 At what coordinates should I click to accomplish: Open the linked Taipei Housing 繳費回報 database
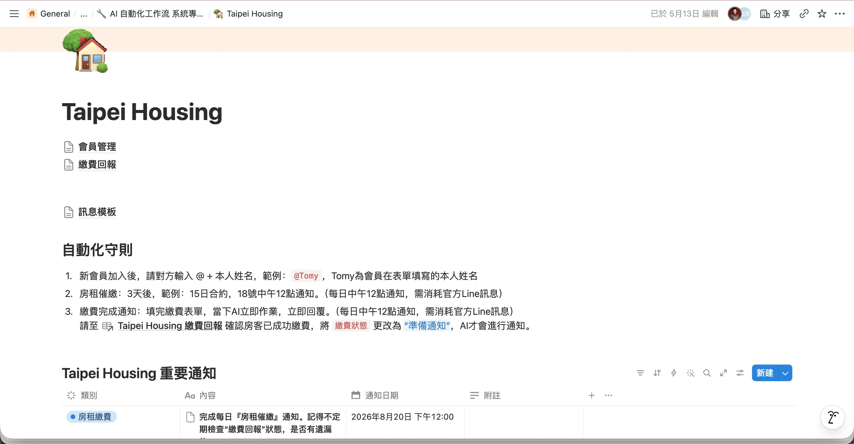[x=162, y=326]
